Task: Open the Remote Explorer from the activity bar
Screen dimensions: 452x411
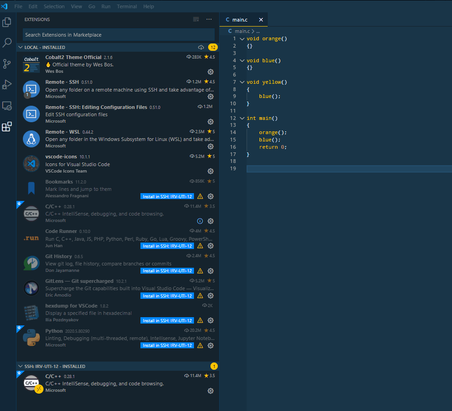Action: [x=7, y=106]
